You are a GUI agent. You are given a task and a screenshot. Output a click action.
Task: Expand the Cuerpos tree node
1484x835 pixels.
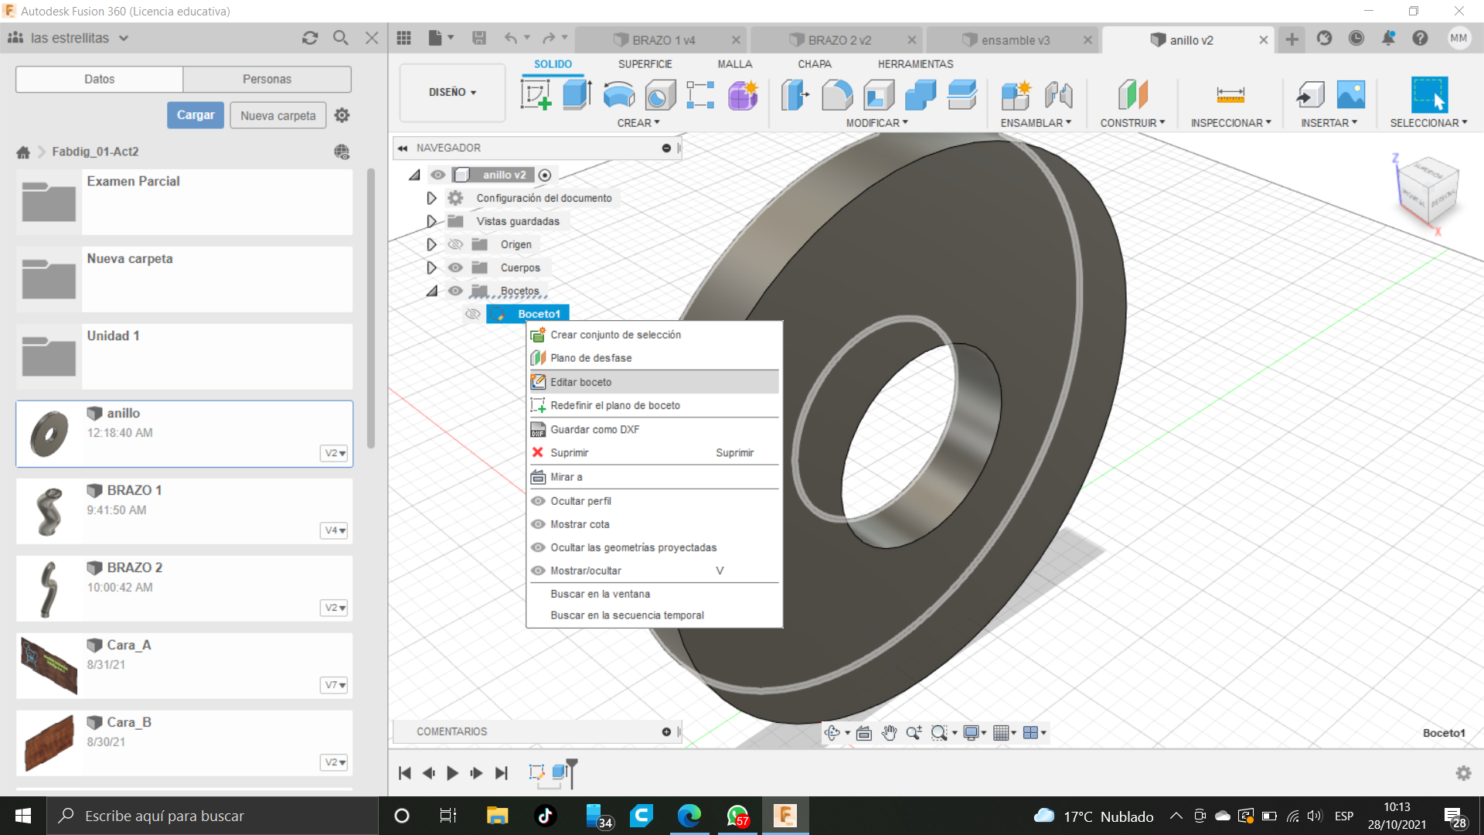(431, 268)
